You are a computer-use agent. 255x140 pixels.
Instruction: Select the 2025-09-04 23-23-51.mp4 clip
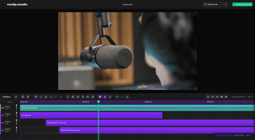[x=157, y=130]
